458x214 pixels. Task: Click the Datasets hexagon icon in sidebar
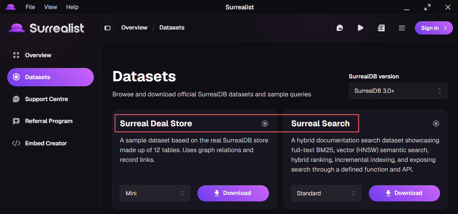click(16, 77)
